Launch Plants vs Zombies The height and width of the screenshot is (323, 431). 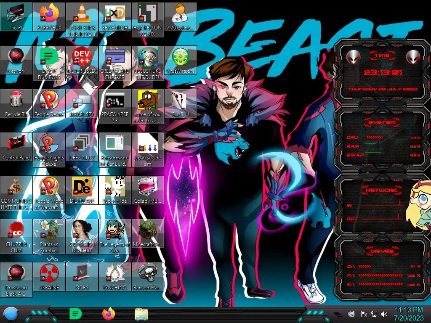(49, 236)
